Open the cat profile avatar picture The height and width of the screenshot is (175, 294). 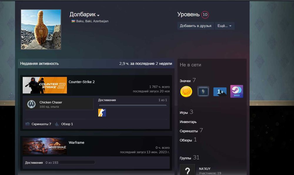[41, 29]
